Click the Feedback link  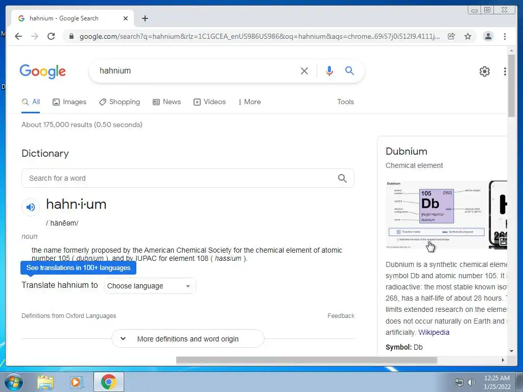(x=341, y=315)
